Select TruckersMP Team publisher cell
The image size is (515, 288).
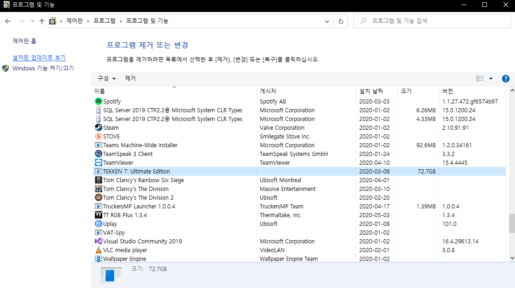pyautogui.click(x=281, y=206)
